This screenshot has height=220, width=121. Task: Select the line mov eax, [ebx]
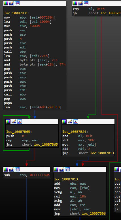pyautogui.click(x=72, y=188)
